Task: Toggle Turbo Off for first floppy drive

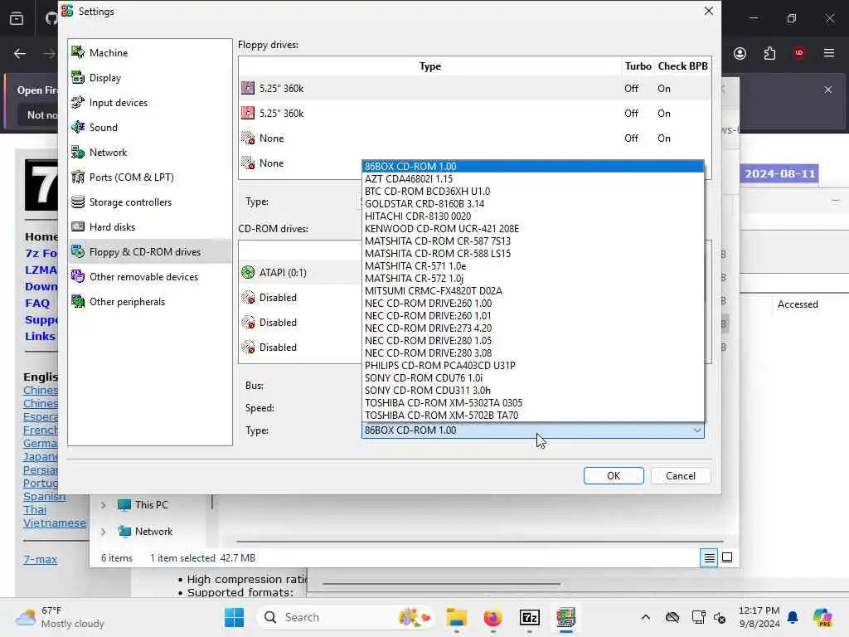Action: pos(631,88)
